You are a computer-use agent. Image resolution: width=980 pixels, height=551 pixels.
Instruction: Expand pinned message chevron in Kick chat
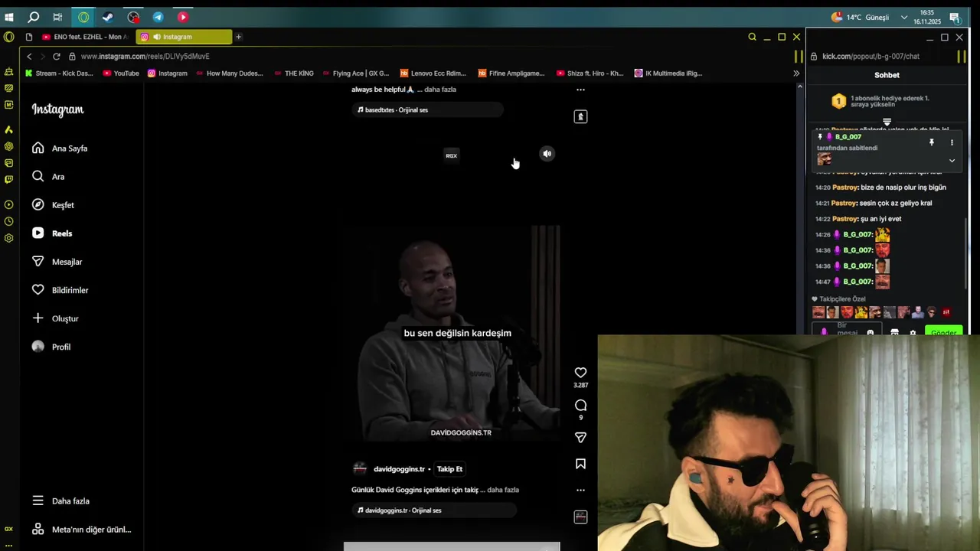click(952, 161)
